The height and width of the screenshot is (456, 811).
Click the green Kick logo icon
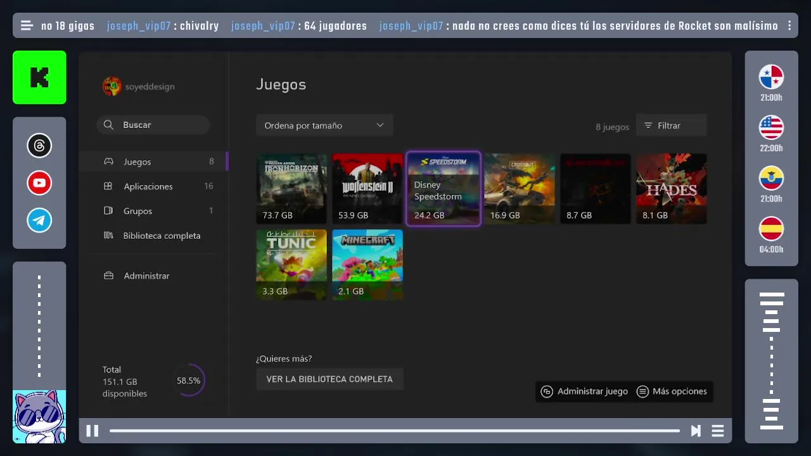pos(39,77)
